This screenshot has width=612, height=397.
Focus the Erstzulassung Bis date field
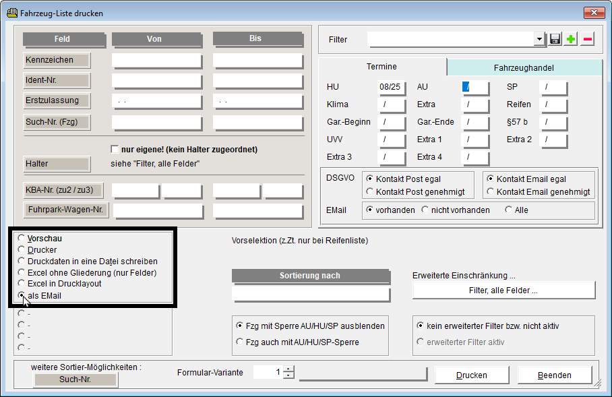(x=257, y=101)
